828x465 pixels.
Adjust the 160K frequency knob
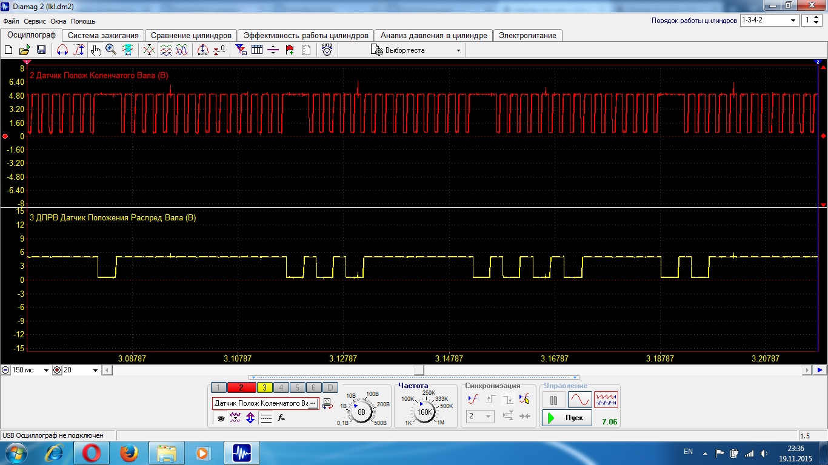coord(424,412)
